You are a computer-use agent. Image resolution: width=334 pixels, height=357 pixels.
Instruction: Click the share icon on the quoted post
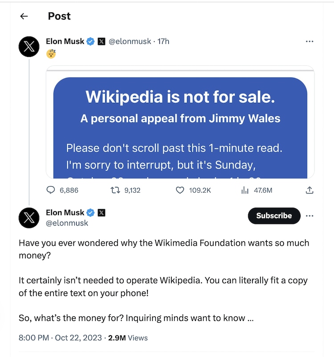(x=310, y=190)
